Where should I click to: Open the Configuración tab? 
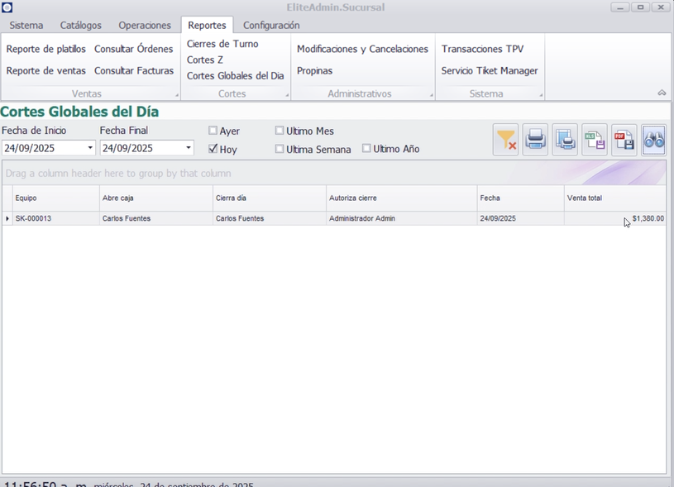pyautogui.click(x=271, y=26)
